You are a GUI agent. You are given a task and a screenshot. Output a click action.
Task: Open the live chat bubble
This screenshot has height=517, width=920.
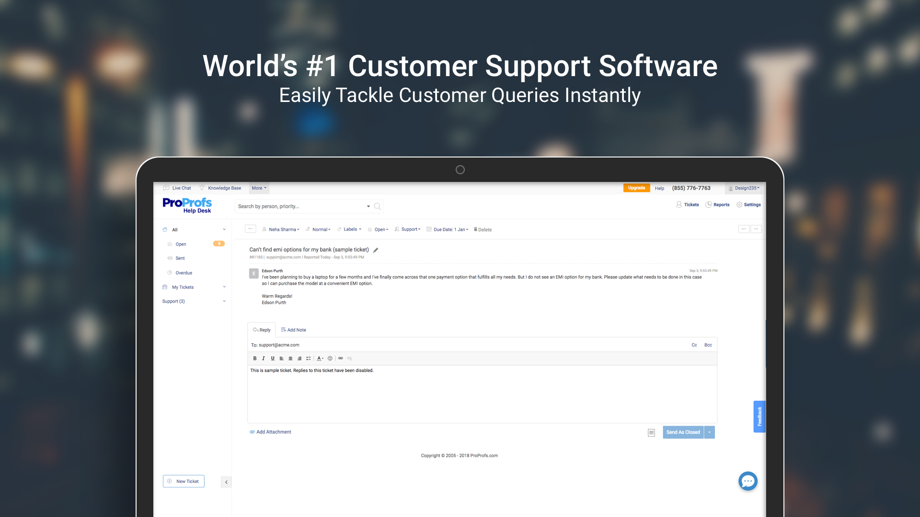[747, 481]
